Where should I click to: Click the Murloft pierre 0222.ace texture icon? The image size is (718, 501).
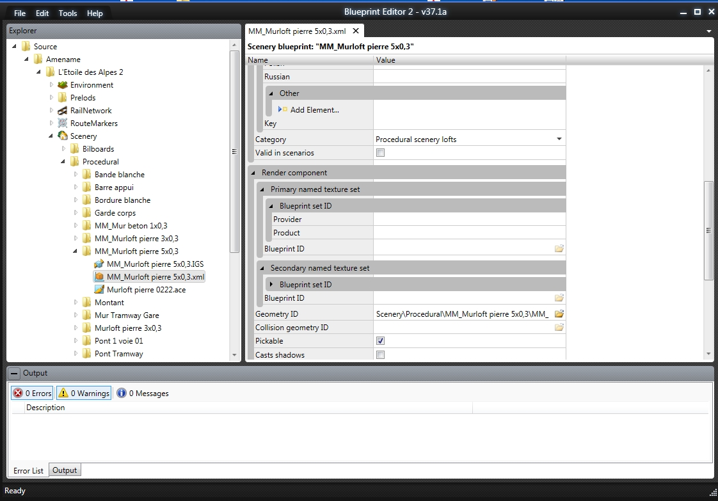point(99,289)
